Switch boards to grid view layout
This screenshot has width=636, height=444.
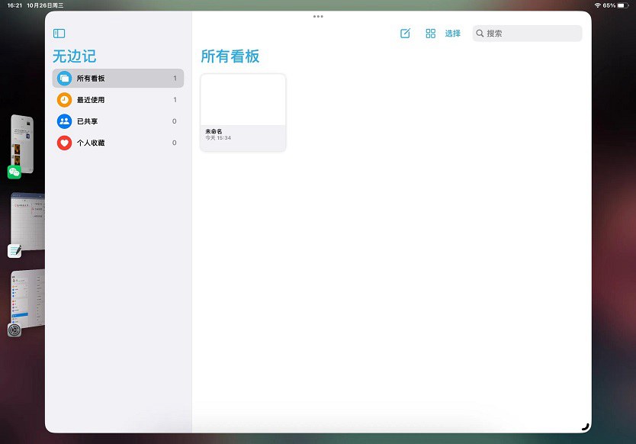point(430,33)
